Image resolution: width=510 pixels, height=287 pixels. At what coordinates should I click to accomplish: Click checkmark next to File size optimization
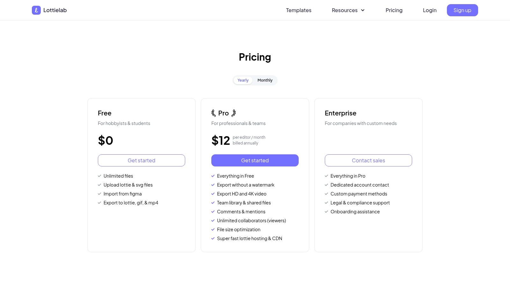[x=213, y=230]
